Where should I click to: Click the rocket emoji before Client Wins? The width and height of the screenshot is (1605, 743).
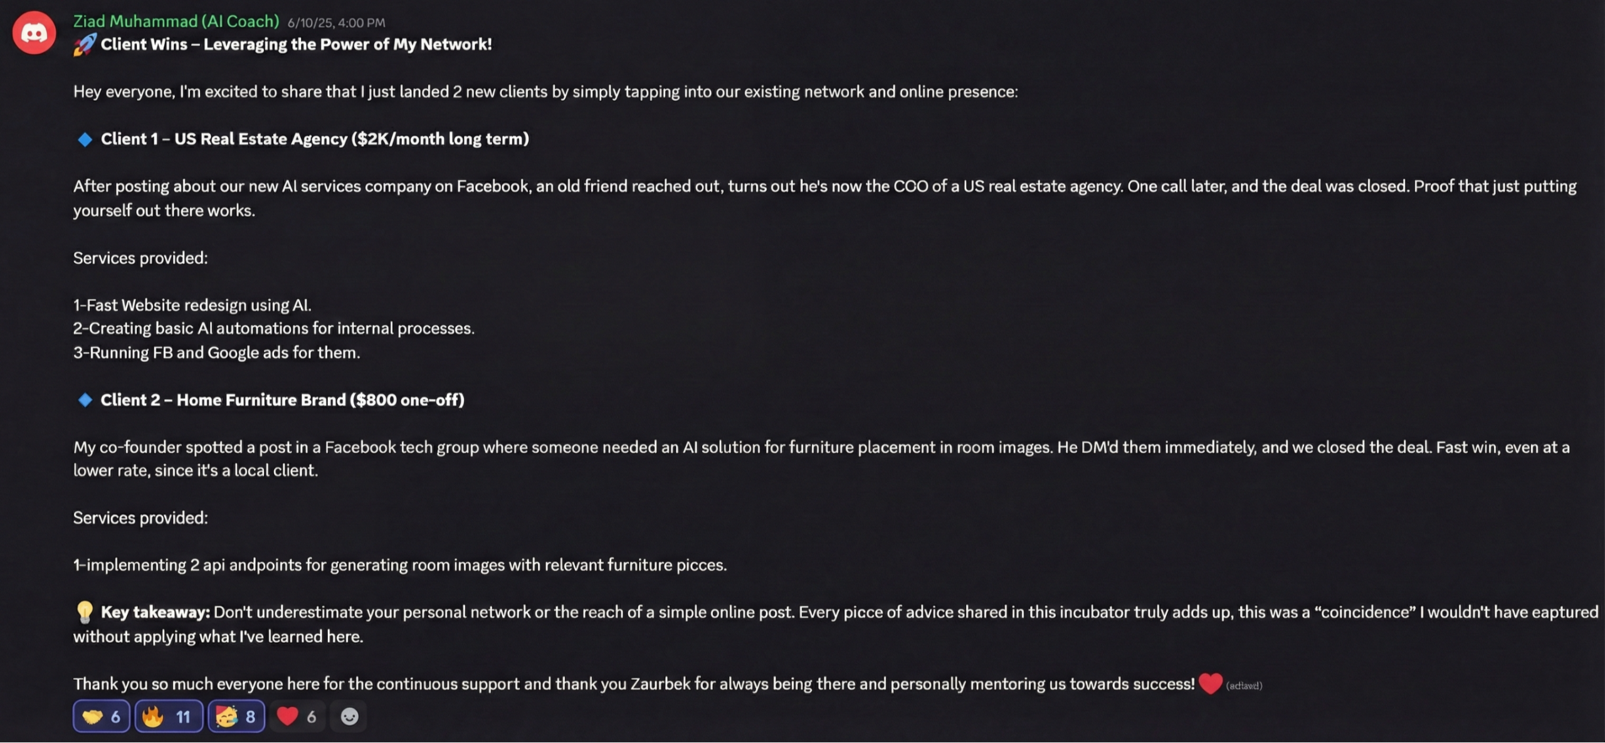[x=85, y=45]
